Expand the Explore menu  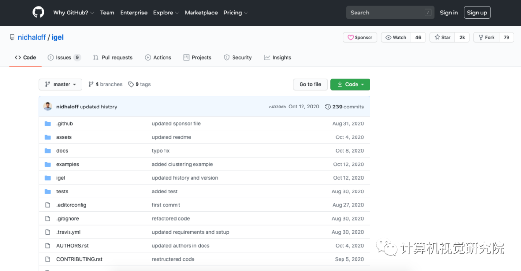tap(166, 13)
